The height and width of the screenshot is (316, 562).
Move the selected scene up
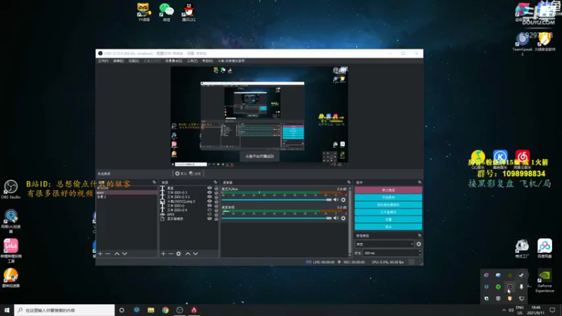coord(117,254)
